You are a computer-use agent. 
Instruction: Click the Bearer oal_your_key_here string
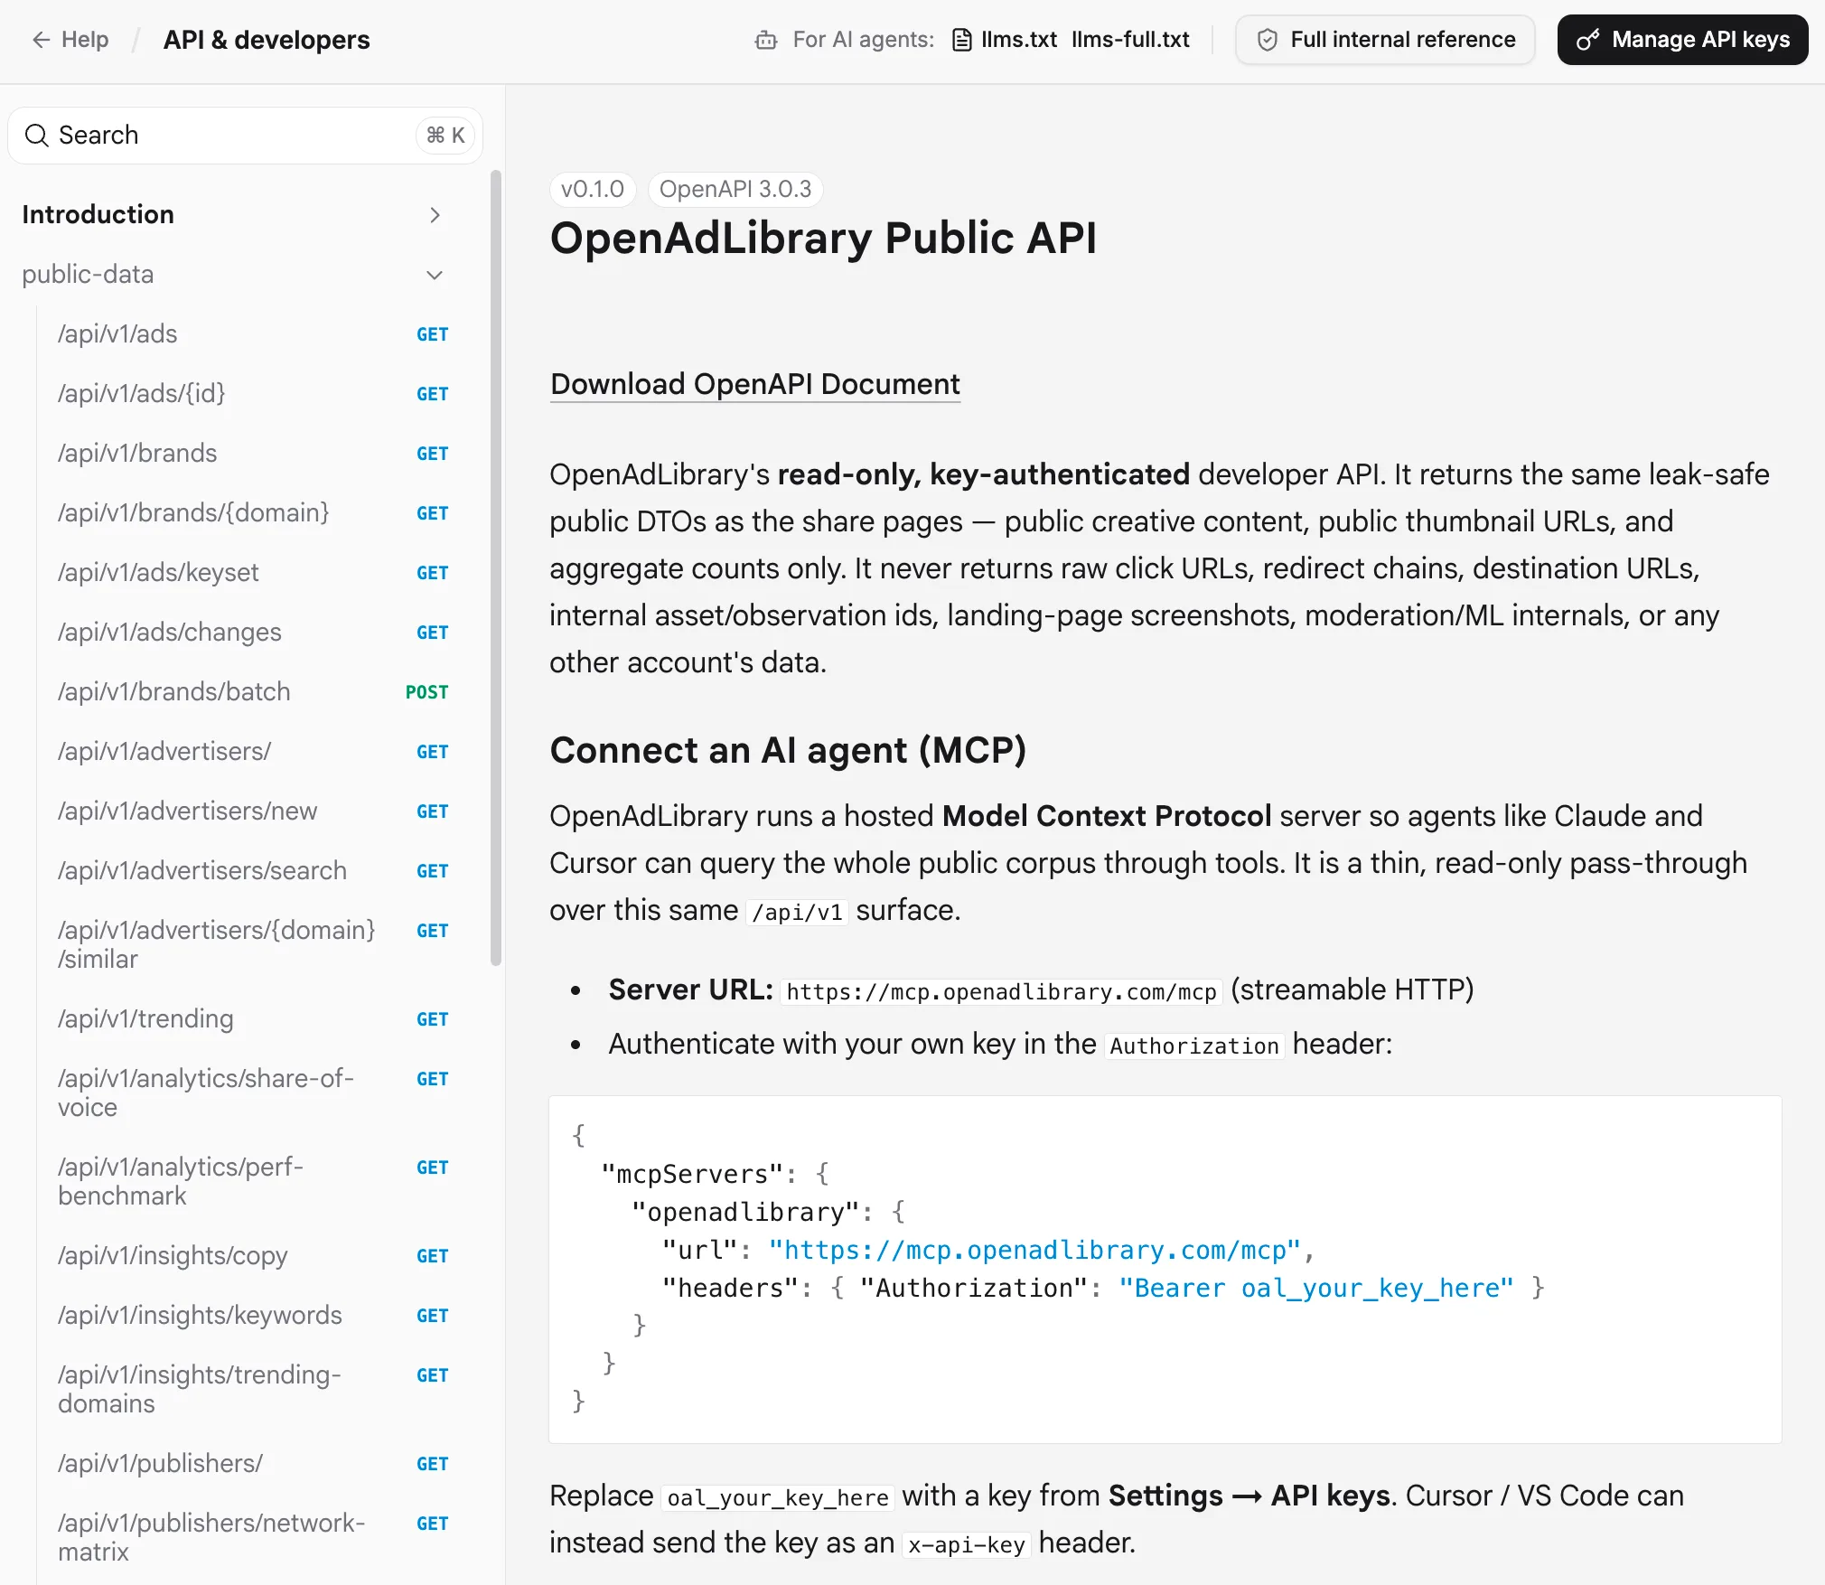(1315, 1289)
